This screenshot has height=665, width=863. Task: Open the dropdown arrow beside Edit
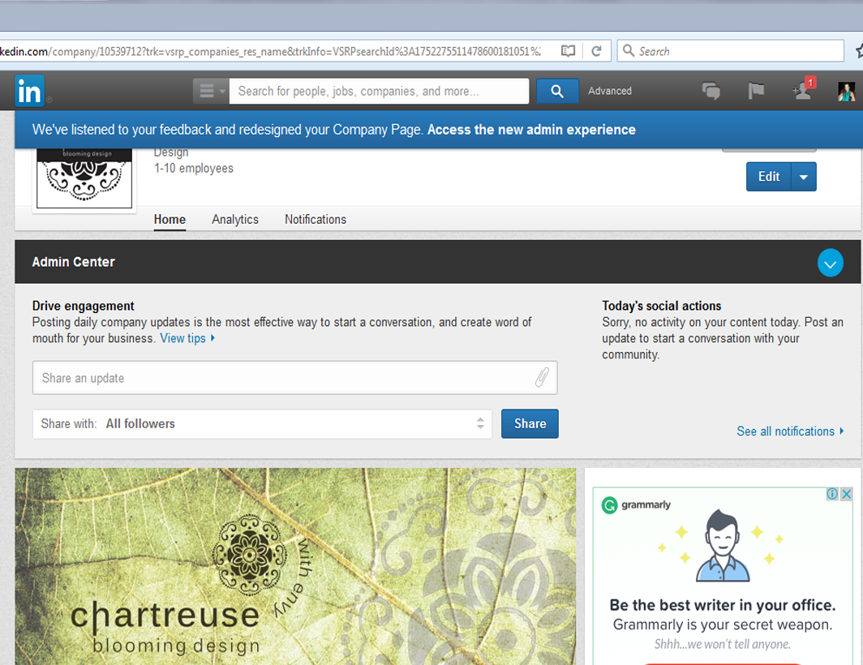point(804,177)
